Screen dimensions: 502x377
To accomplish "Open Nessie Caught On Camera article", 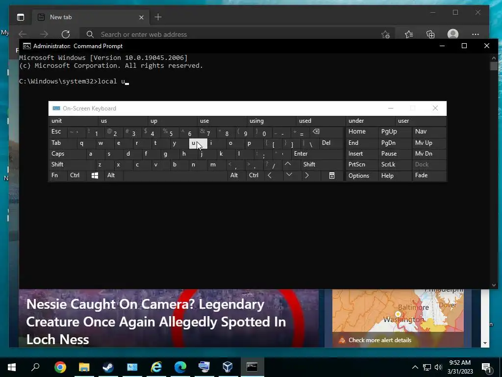I will [x=156, y=322].
